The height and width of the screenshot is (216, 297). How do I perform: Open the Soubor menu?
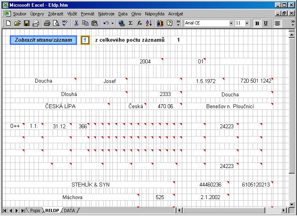pos(20,14)
